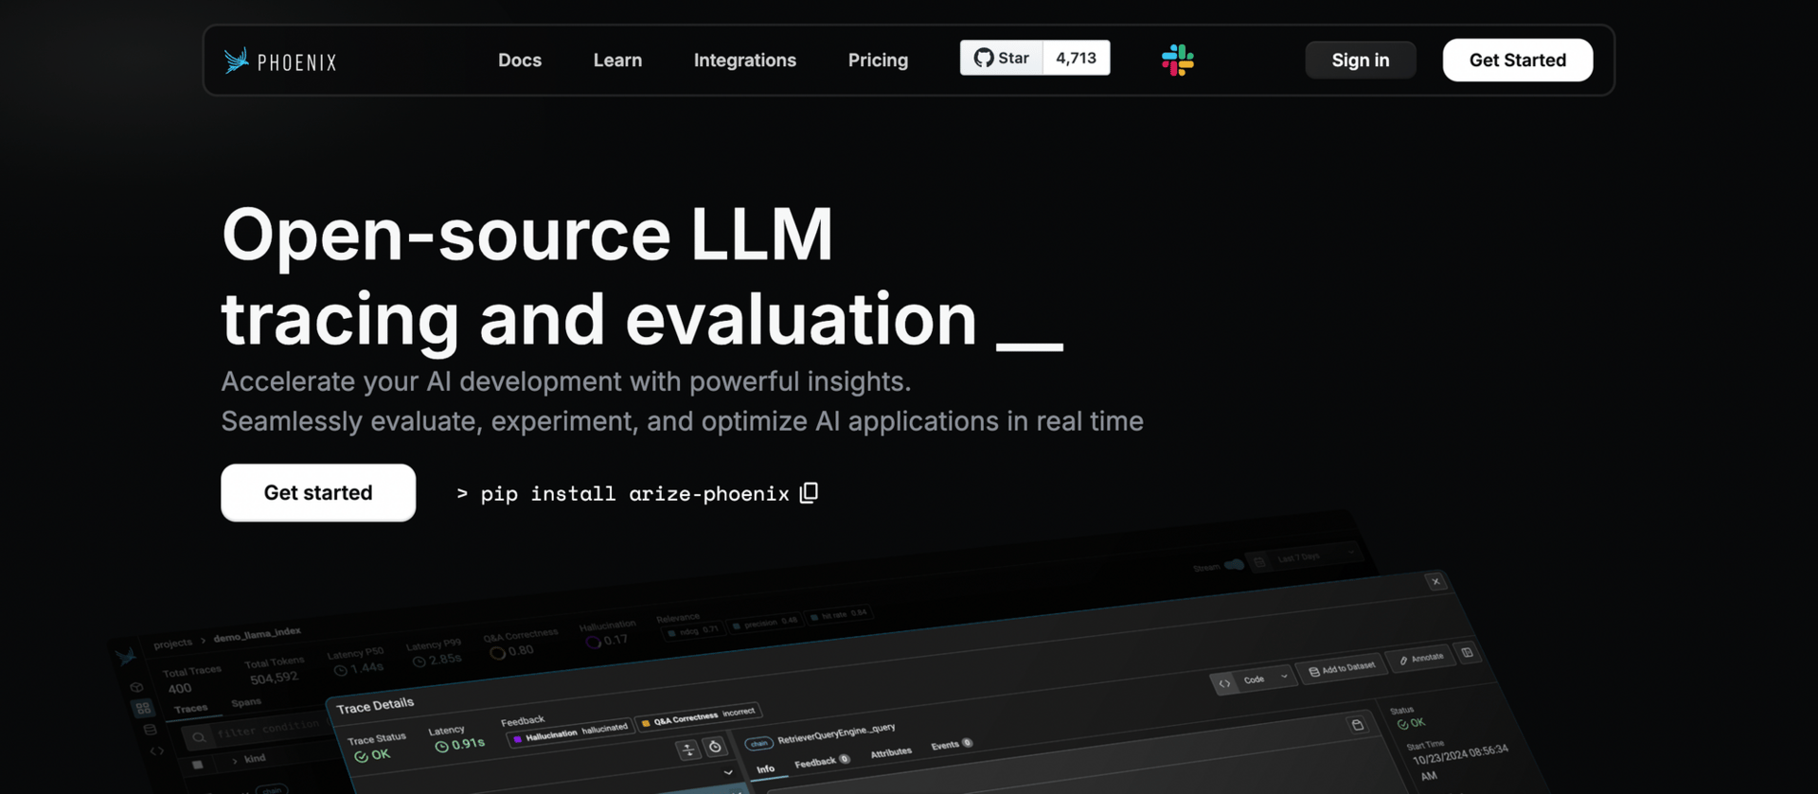Go to the Integrations page
The height and width of the screenshot is (794, 1818).
pos(745,61)
